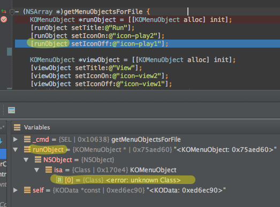
Task: Toggle the breakpoint on the runObject alloc line
Action: coord(4,19)
